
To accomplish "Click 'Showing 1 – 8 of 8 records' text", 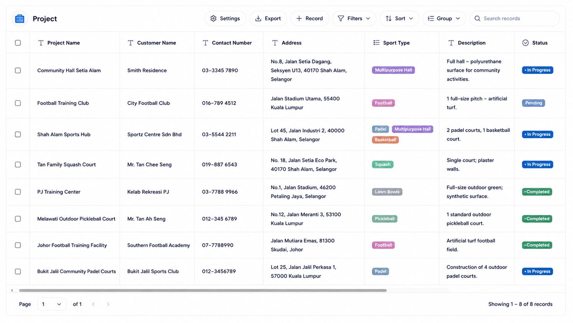I will pyautogui.click(x=520, y=304).
